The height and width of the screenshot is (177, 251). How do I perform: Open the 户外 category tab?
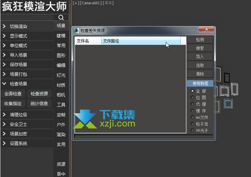pos(61,125)
